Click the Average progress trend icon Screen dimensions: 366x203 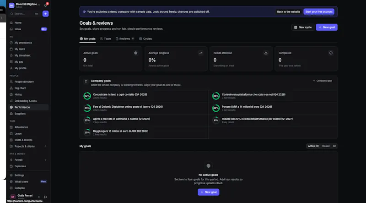pyautogui.click(x=201, y=53)
